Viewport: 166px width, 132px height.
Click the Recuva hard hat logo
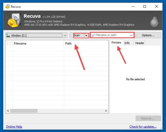click(14, 20)
